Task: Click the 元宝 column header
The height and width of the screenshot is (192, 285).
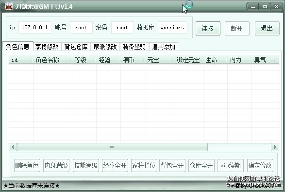Action: (x=159, y=60)
